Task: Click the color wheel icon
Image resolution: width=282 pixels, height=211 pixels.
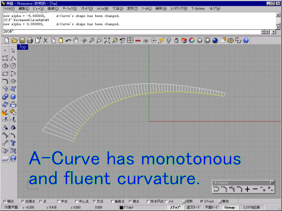Action: click(x=192, y=40)
